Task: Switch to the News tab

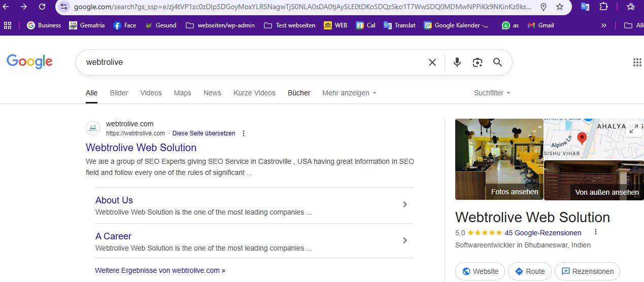Action: pos(212,93)
